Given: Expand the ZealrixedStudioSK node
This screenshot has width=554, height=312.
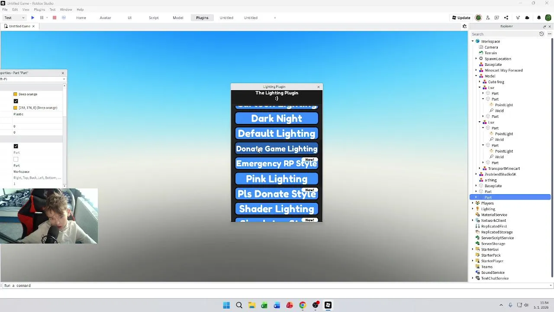Looking at the screenshot, I should tap(476, 174).
